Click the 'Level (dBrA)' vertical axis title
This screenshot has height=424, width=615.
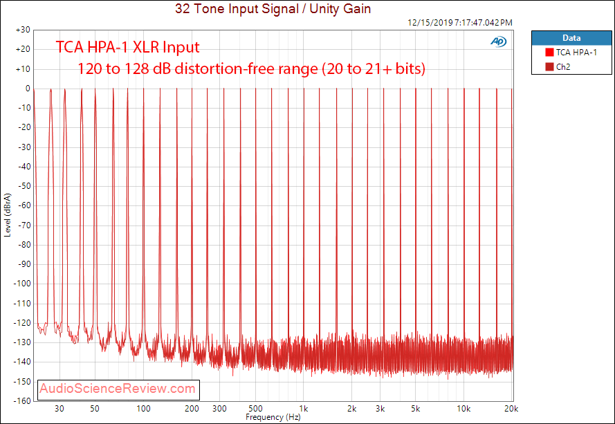[8, 215]
